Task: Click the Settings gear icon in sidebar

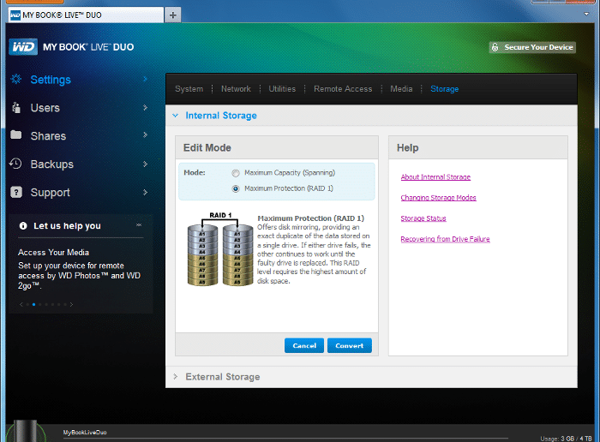Action: (16, 79)
